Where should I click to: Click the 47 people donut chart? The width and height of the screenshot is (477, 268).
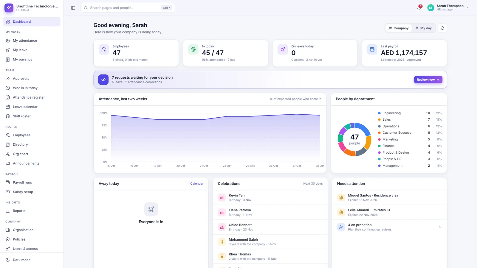tap(354, 139)
